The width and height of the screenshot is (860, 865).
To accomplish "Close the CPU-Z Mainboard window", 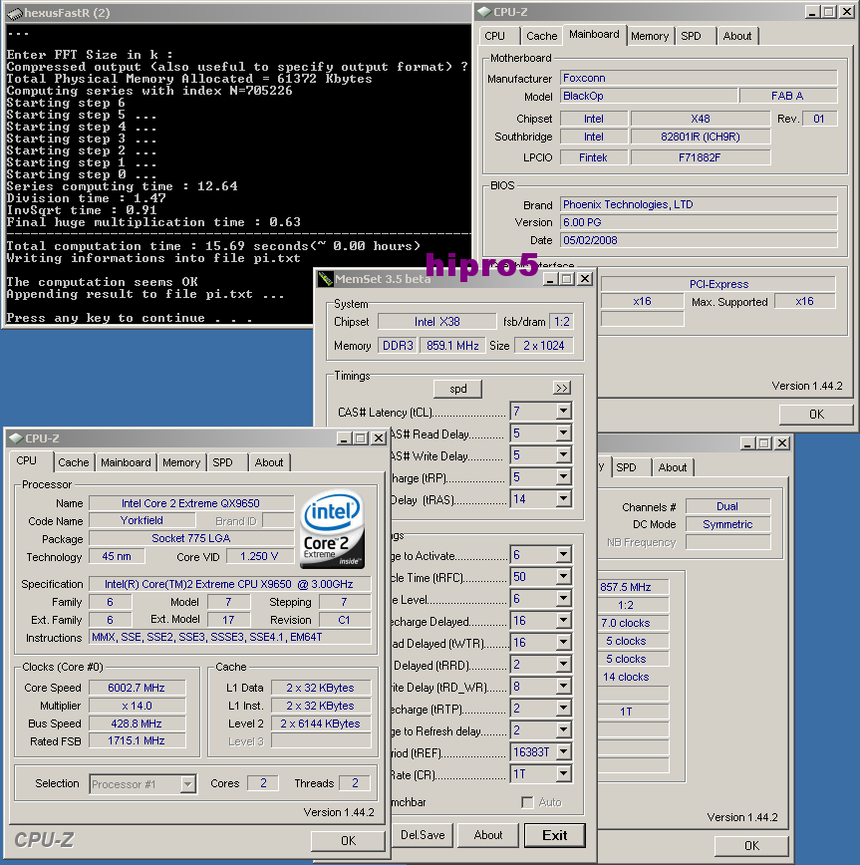I will [x=847, y=12].
